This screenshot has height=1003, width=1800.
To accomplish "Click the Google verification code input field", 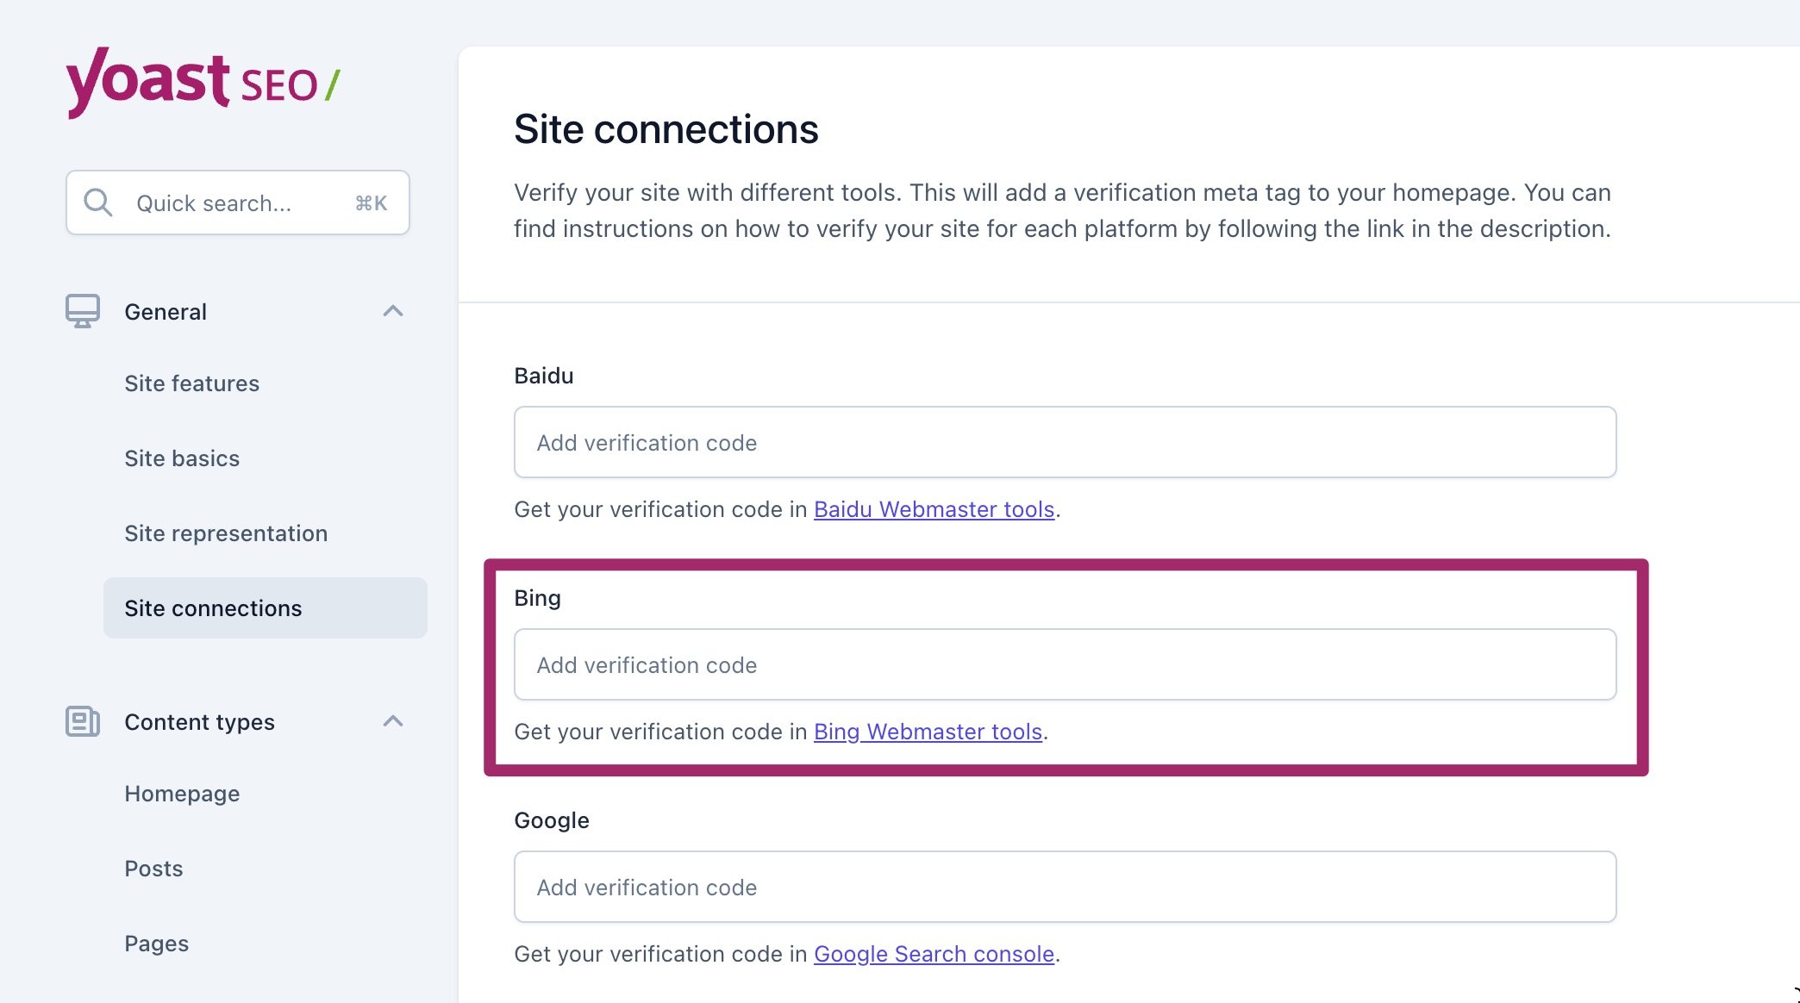I will pyautogui.click(x=1065, y=886).
